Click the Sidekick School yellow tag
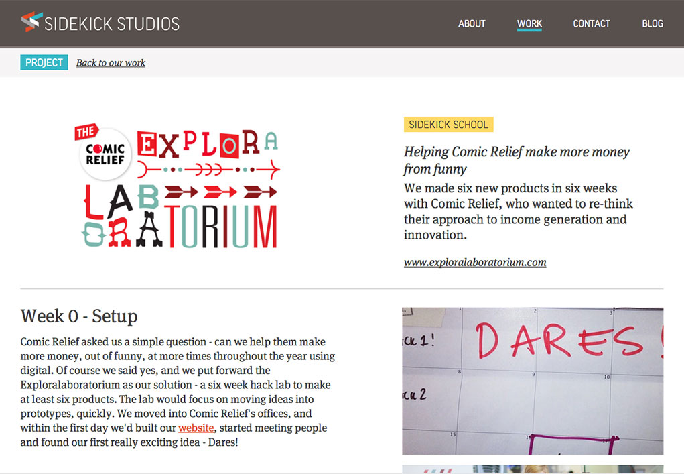Image resolution: width=684 pixels, height=474 pixels. [x=448, y=125]
